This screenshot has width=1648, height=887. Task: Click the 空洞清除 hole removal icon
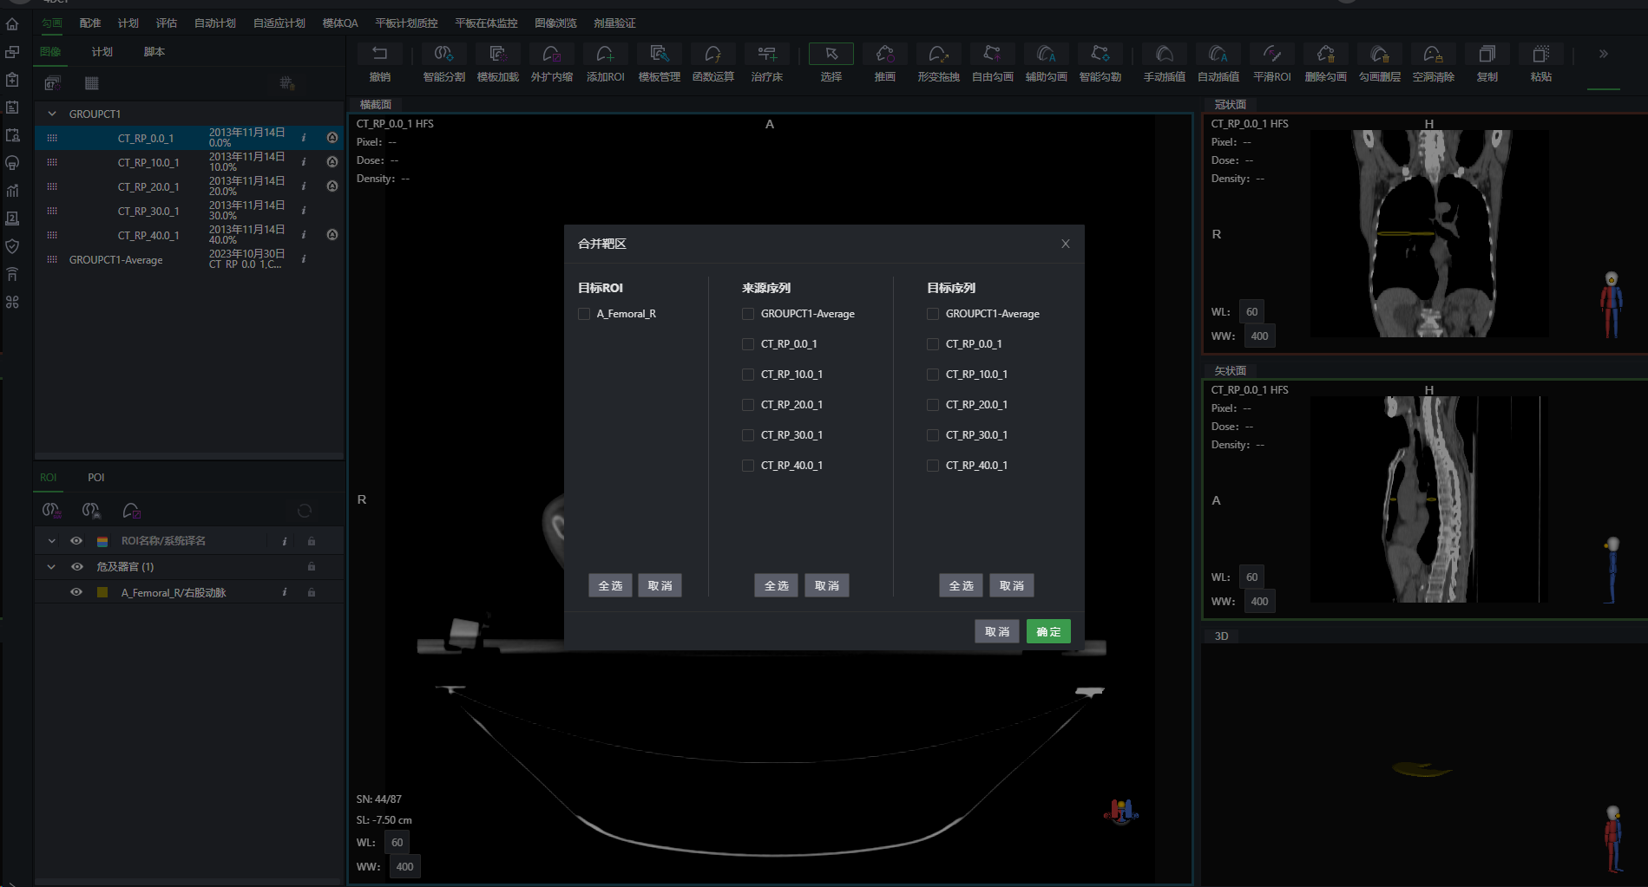tap(1434, 55)
